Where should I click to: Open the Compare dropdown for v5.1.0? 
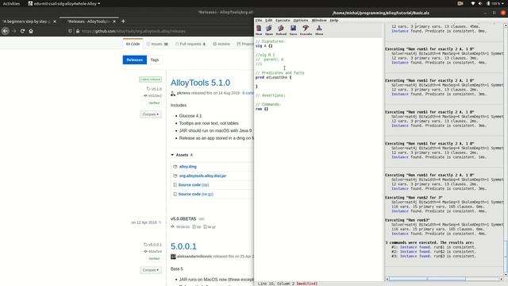tap(151, 114)
